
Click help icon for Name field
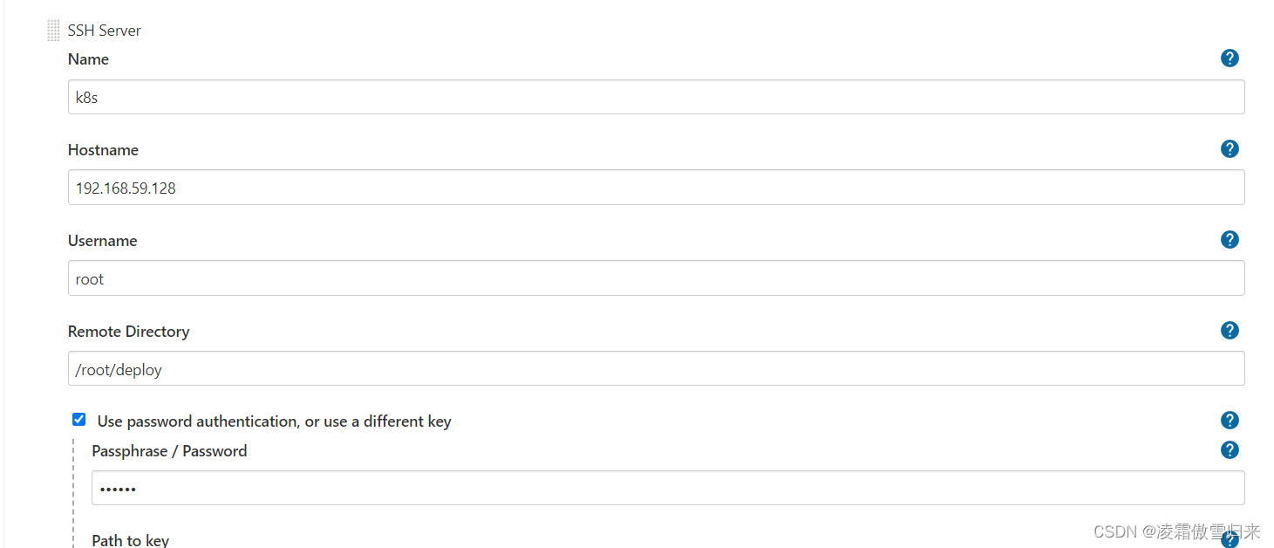(x=1230, y=58)
